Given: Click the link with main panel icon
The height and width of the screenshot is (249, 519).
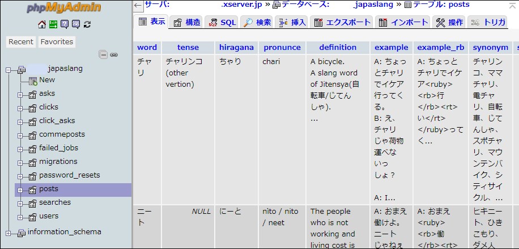Looking at the screenshot, I should [x=114, y=54].
